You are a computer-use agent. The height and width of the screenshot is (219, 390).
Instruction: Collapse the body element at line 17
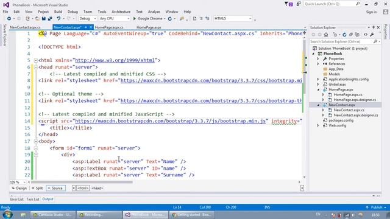pyautogui.click(x=35, y=141)
